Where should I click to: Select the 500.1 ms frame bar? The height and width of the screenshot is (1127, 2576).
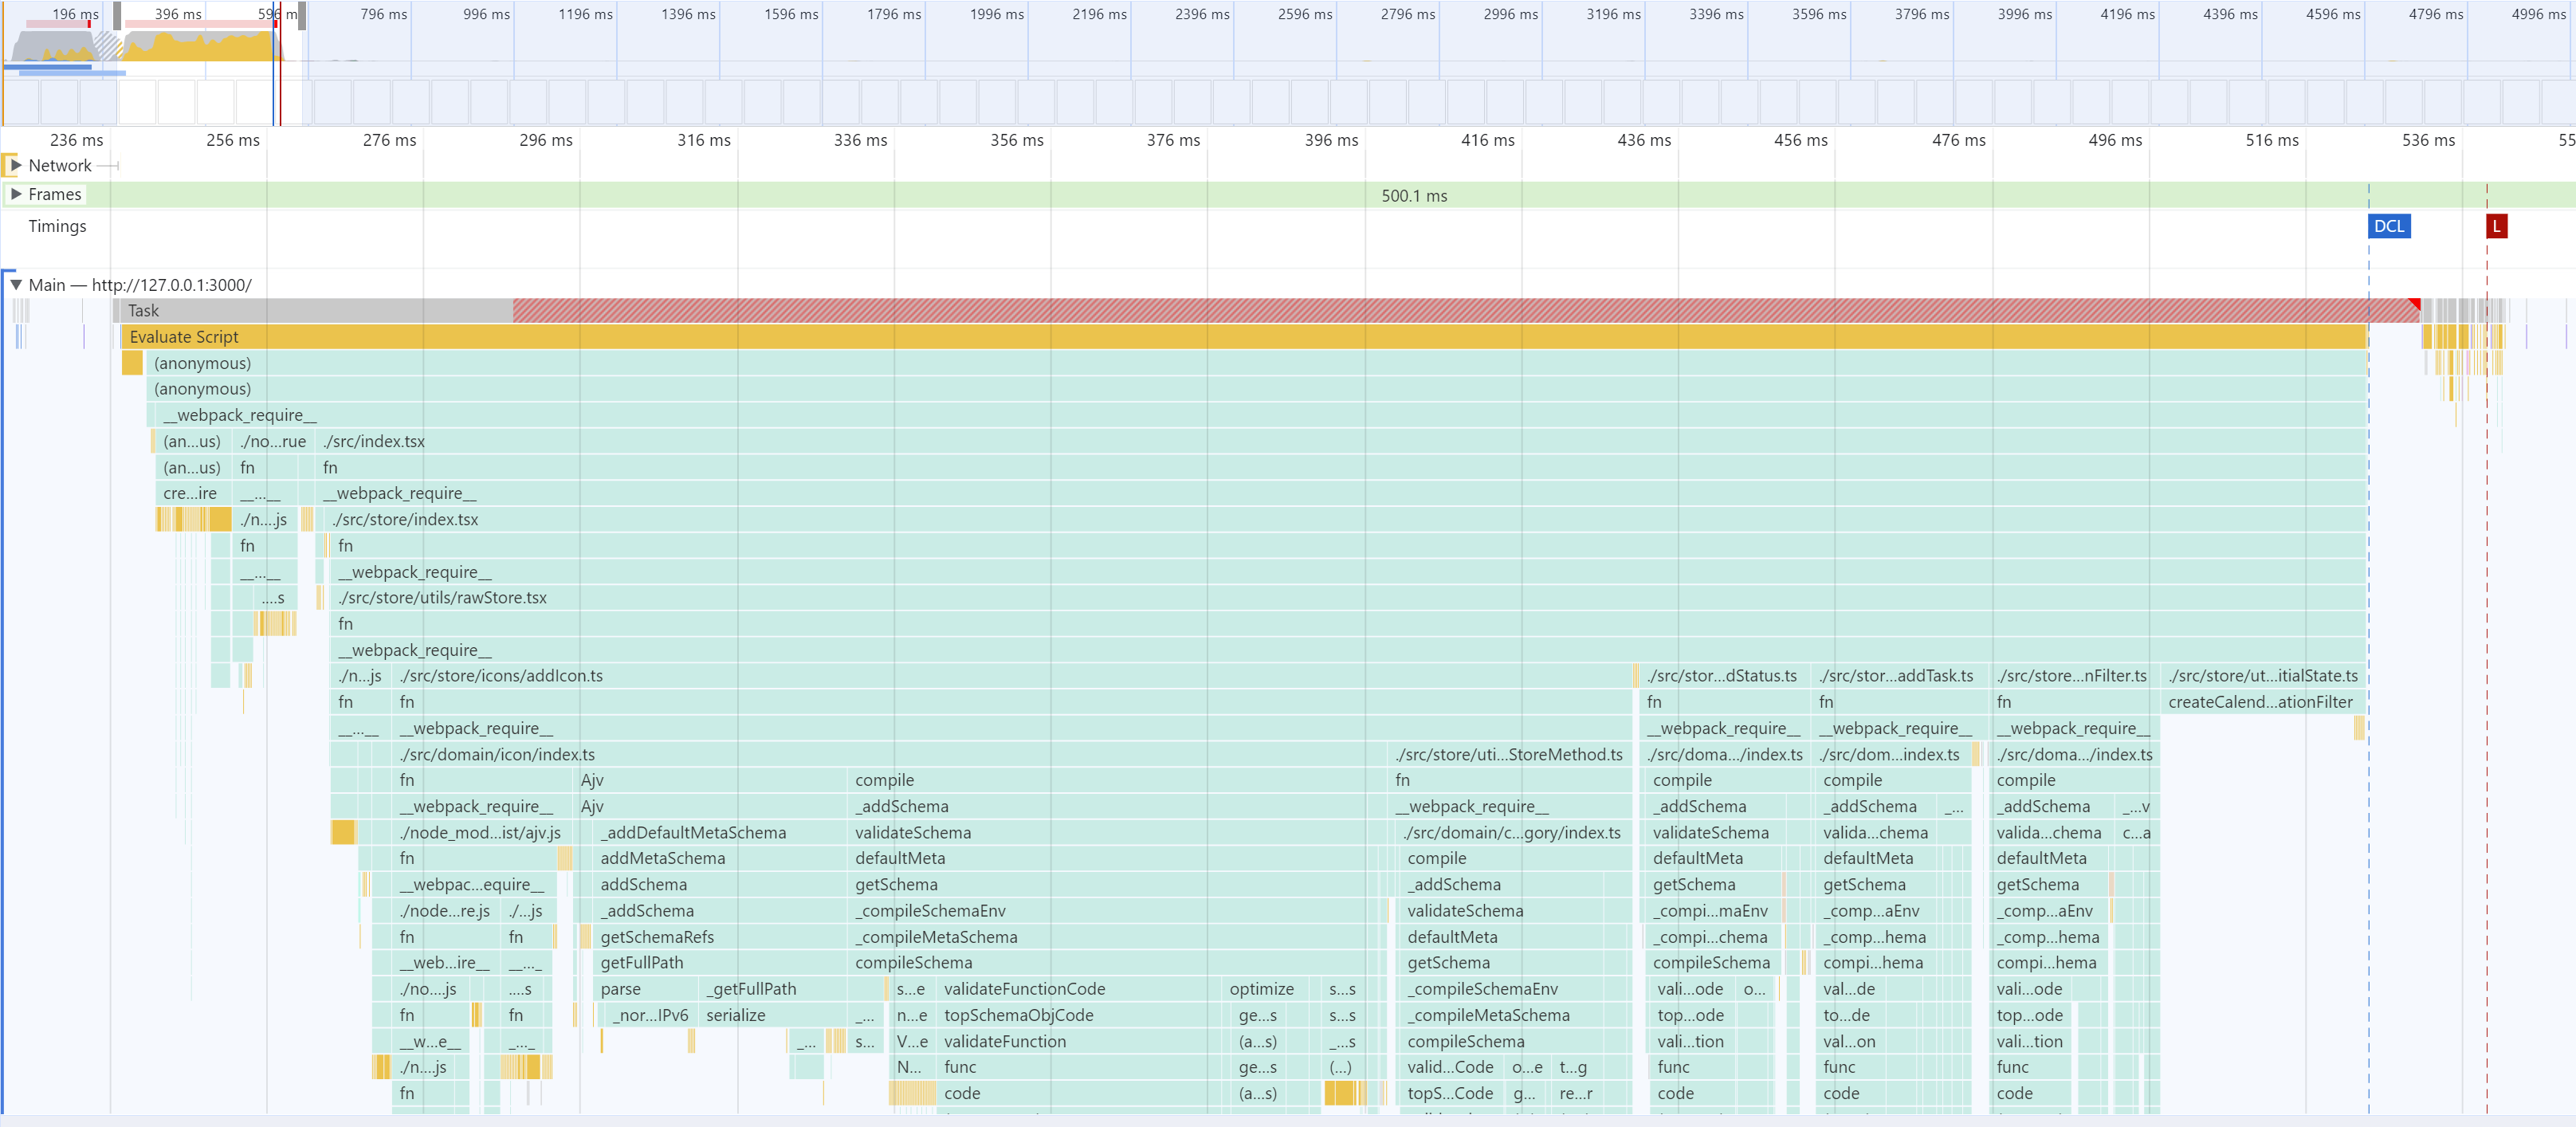coord(1413,196)
